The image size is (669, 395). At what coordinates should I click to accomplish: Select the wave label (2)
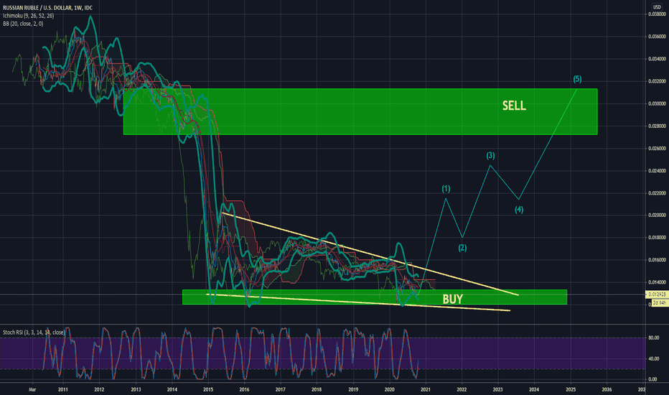[x=462, y=248]
